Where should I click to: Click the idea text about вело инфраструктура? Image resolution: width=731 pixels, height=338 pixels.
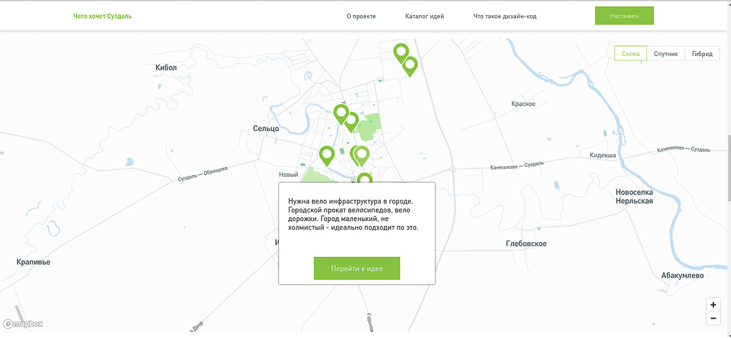(353, 214)
